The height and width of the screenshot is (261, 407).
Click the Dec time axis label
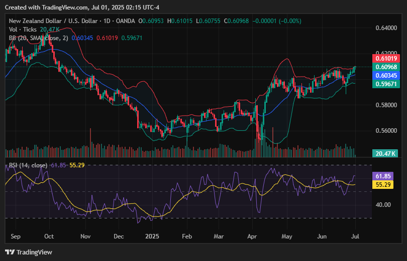[x=119, y=236]
